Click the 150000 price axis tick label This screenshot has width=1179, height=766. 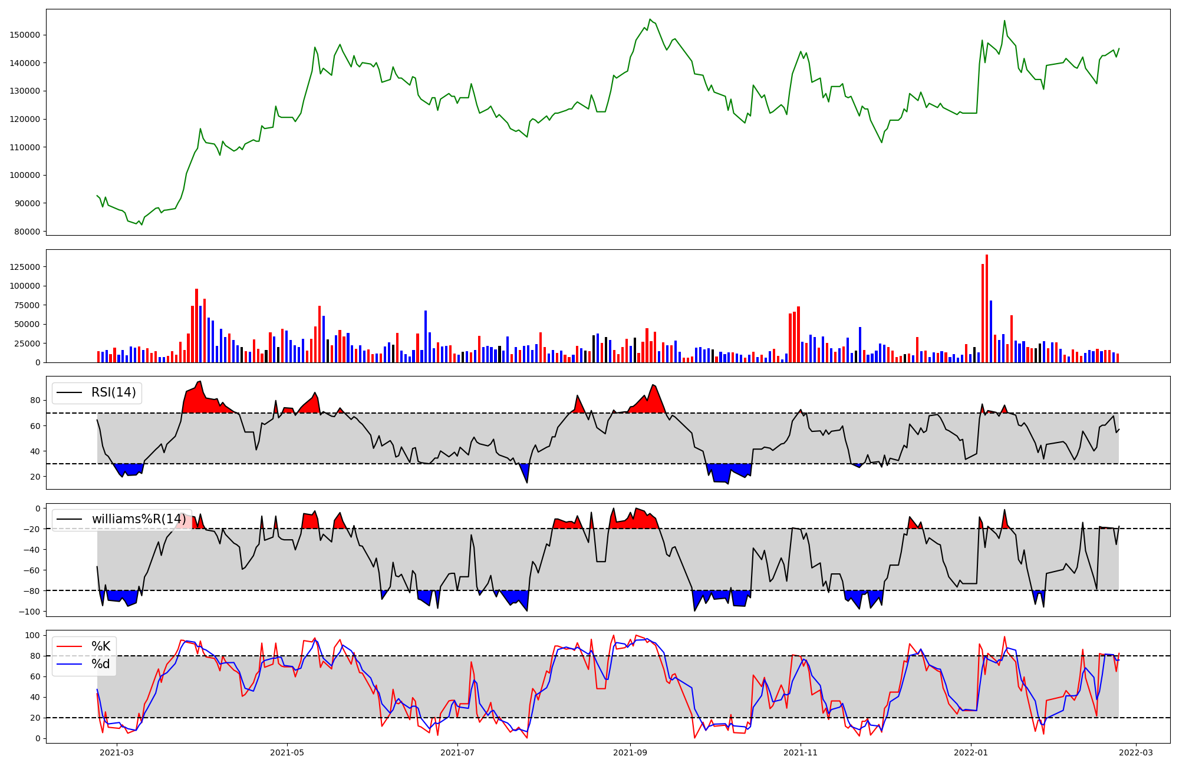[25, 35]
